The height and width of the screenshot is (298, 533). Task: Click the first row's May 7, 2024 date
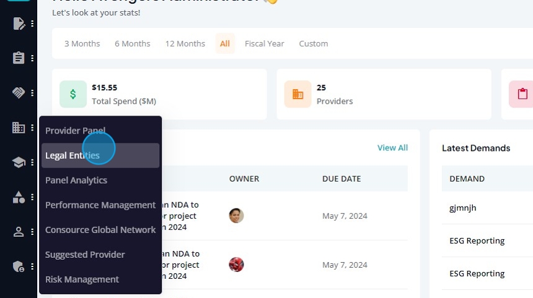345,216
